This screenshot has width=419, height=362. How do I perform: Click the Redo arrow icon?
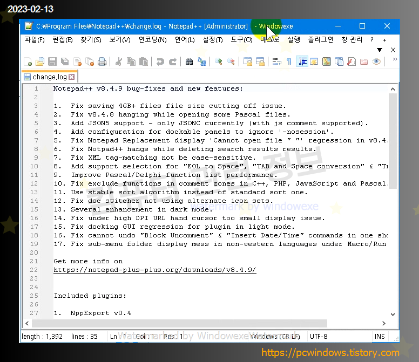click(x=173, y=62)
